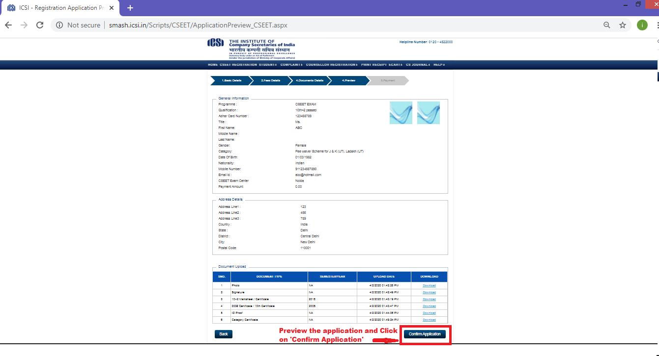Viewport: 659px width, 356px height.
Task: Open a new browser tab
Action: coord(130,8)
